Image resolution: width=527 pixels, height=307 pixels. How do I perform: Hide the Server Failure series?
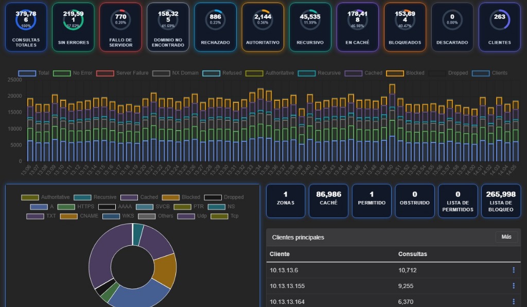pos(122,73)
